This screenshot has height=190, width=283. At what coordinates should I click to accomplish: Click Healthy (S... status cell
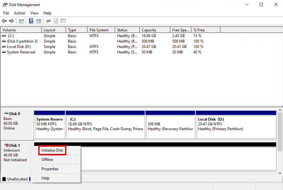(x=127, y=52)
